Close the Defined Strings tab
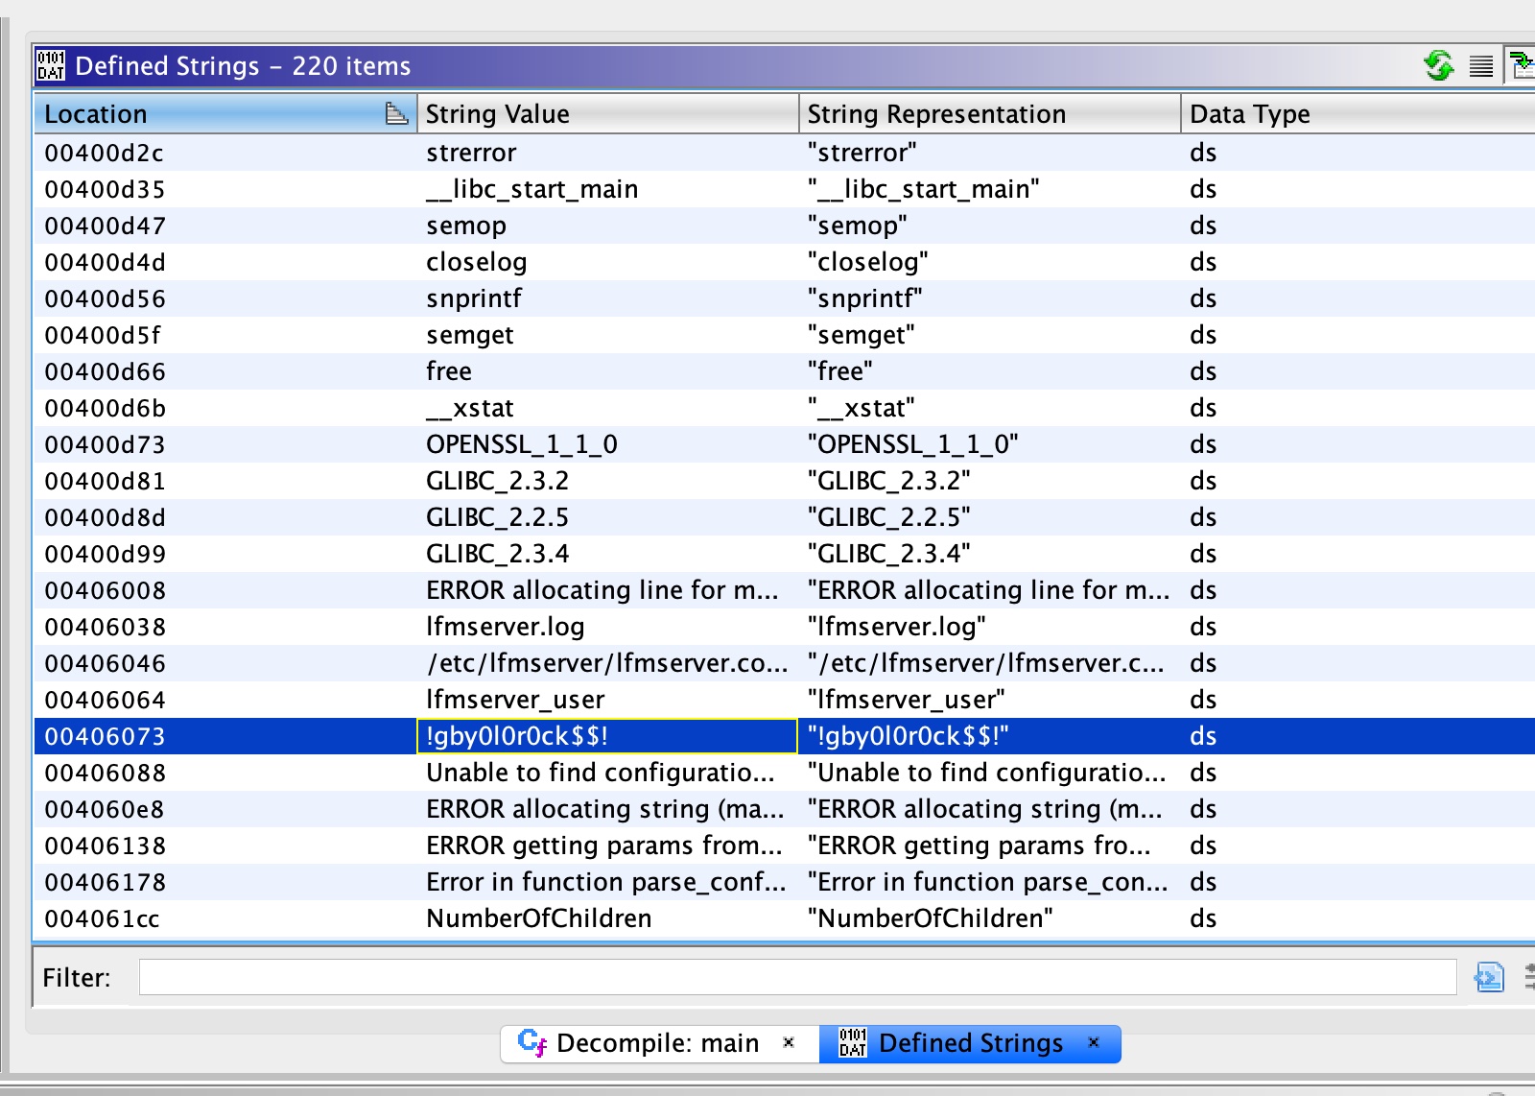 1093,1042
